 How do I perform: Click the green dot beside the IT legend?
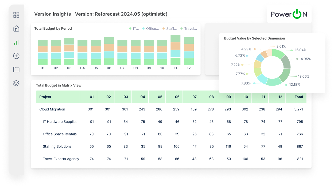tap(131, 29)
